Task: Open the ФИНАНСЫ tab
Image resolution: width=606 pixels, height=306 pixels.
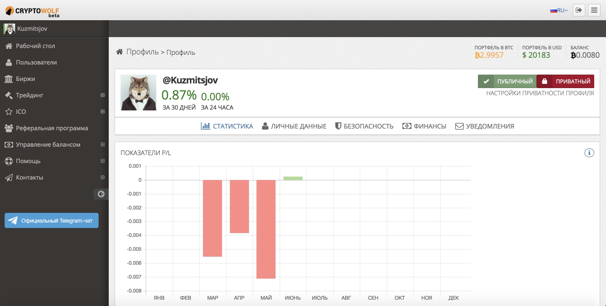Action: point(424,126)
